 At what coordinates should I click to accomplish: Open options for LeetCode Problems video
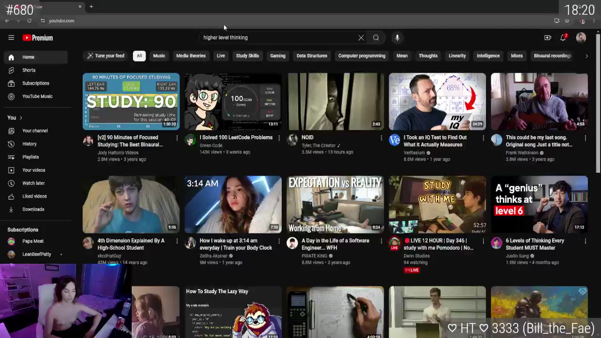tap(279, 138)
